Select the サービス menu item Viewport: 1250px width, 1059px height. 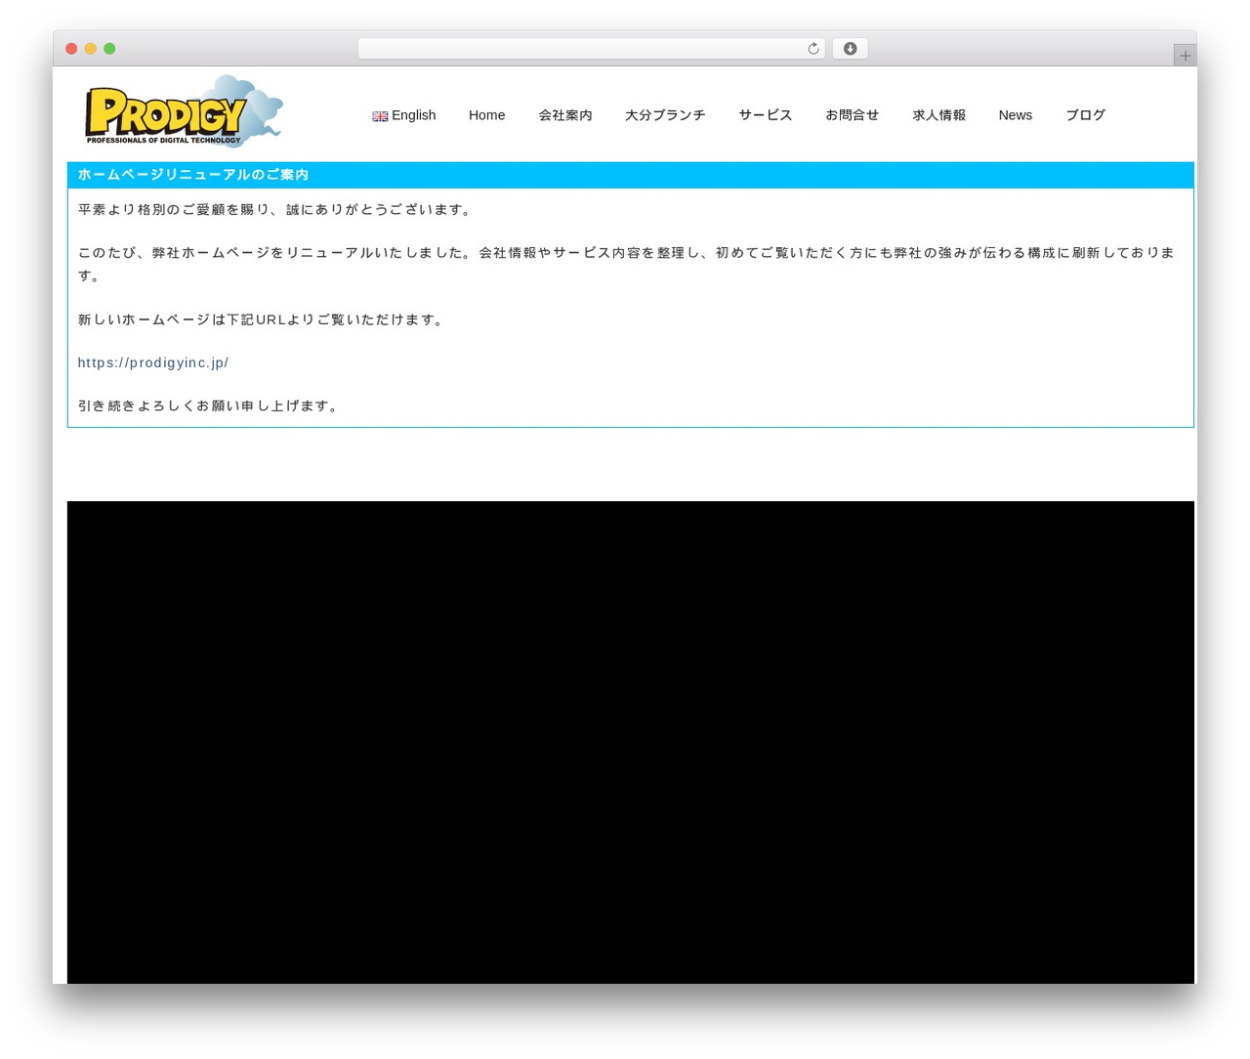766,115
